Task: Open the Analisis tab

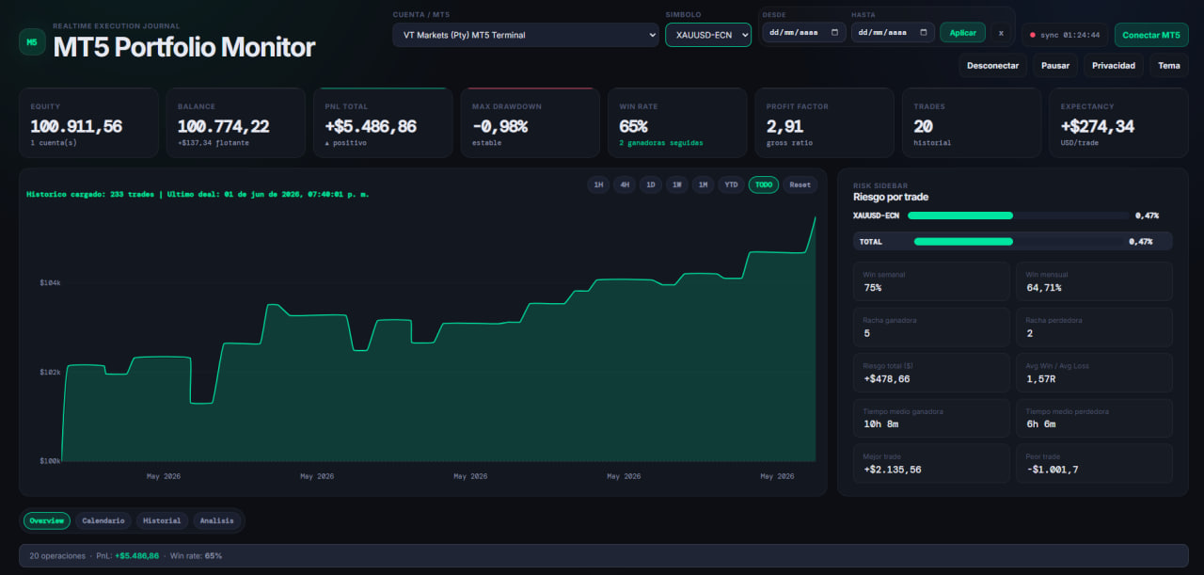Action: coord(216,520)
